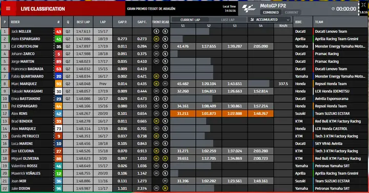Click Jake Dixon's rear tyre H icon
Viewport: 369px width, 193px height.
(x=165, y=188)
